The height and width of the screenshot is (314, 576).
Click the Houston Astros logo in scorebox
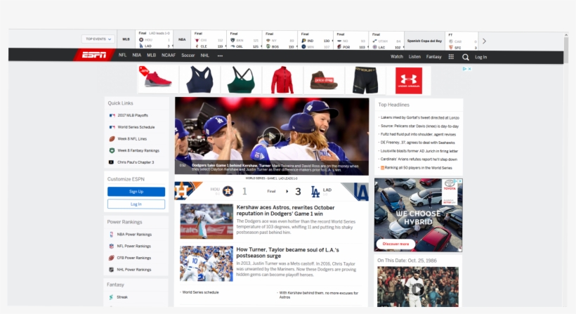point(228,191)
